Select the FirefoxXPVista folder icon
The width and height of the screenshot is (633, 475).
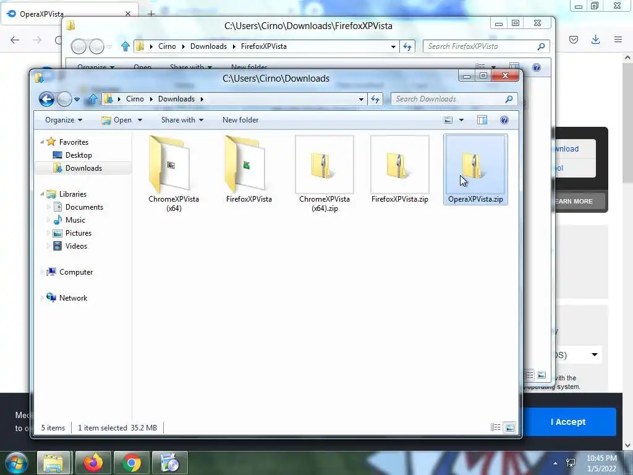246,163
